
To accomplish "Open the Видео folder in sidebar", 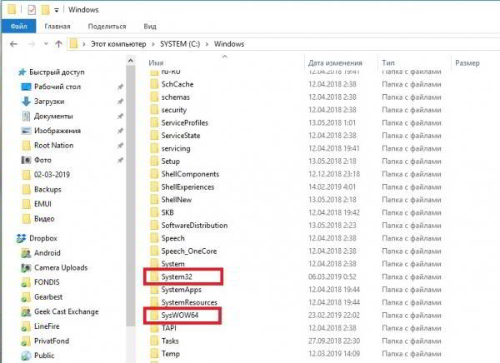I will (44, 219).
